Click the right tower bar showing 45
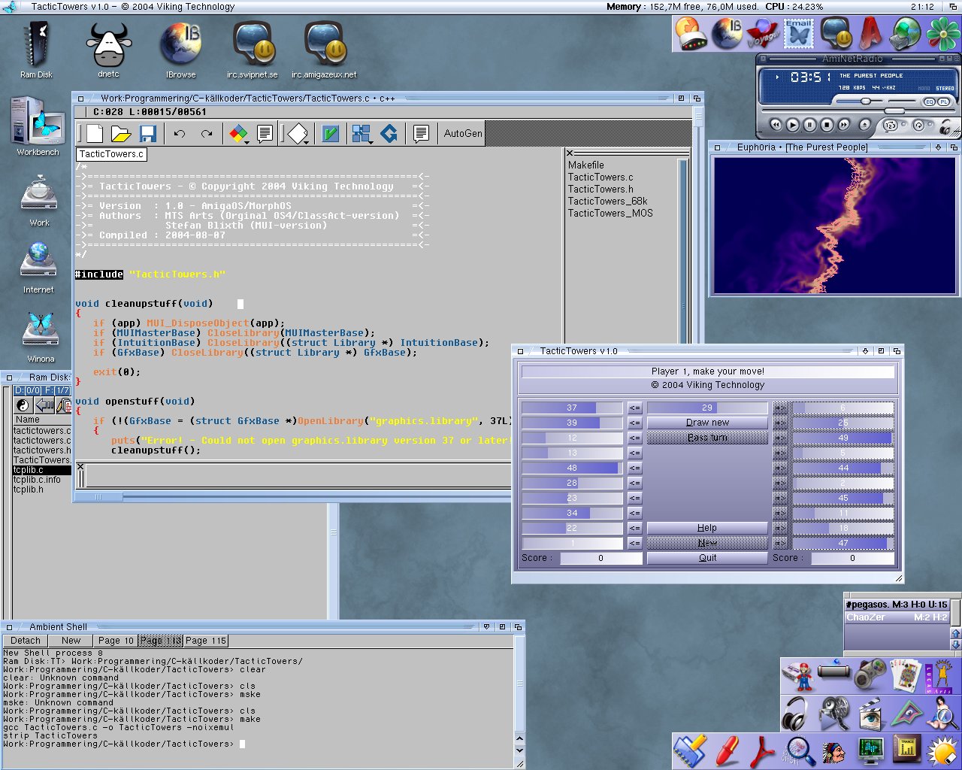The image size is (962, 770). (x=843, y=498)
